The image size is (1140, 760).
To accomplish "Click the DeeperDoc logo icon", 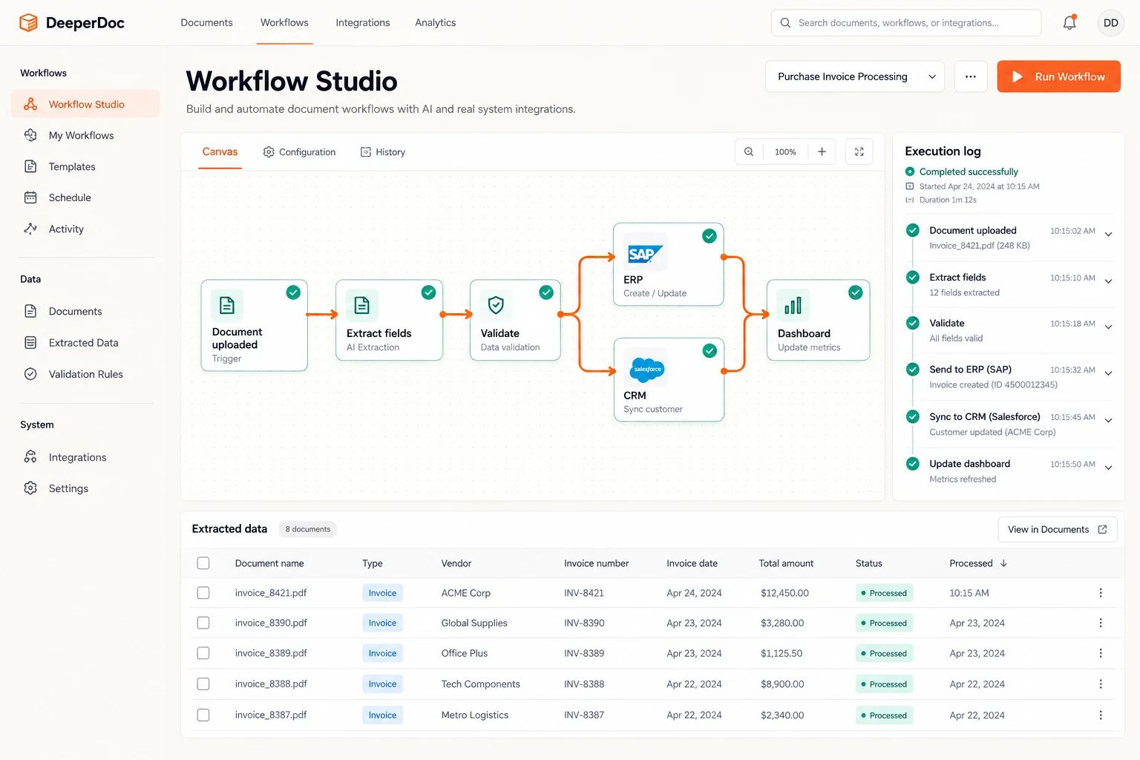I will tap(28, 23).
